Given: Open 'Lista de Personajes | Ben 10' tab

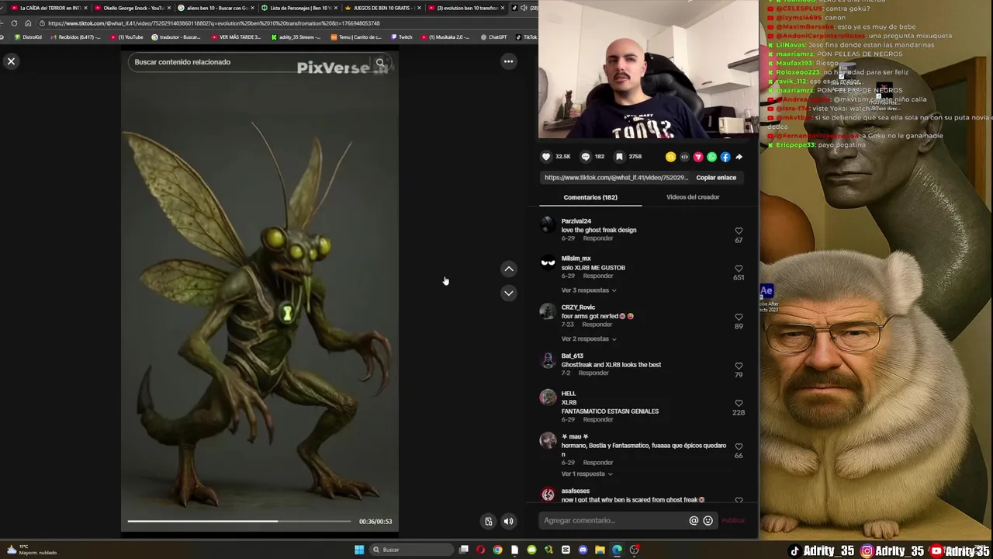Looking at the screenshot, I should click(298, 8).
